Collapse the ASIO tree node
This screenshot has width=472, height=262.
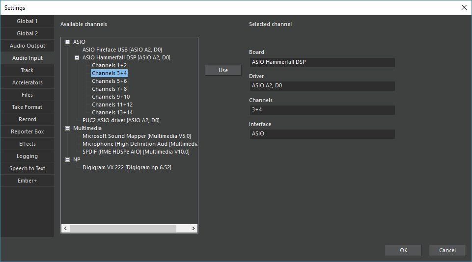pyautogui.click(x=67, y=42)
